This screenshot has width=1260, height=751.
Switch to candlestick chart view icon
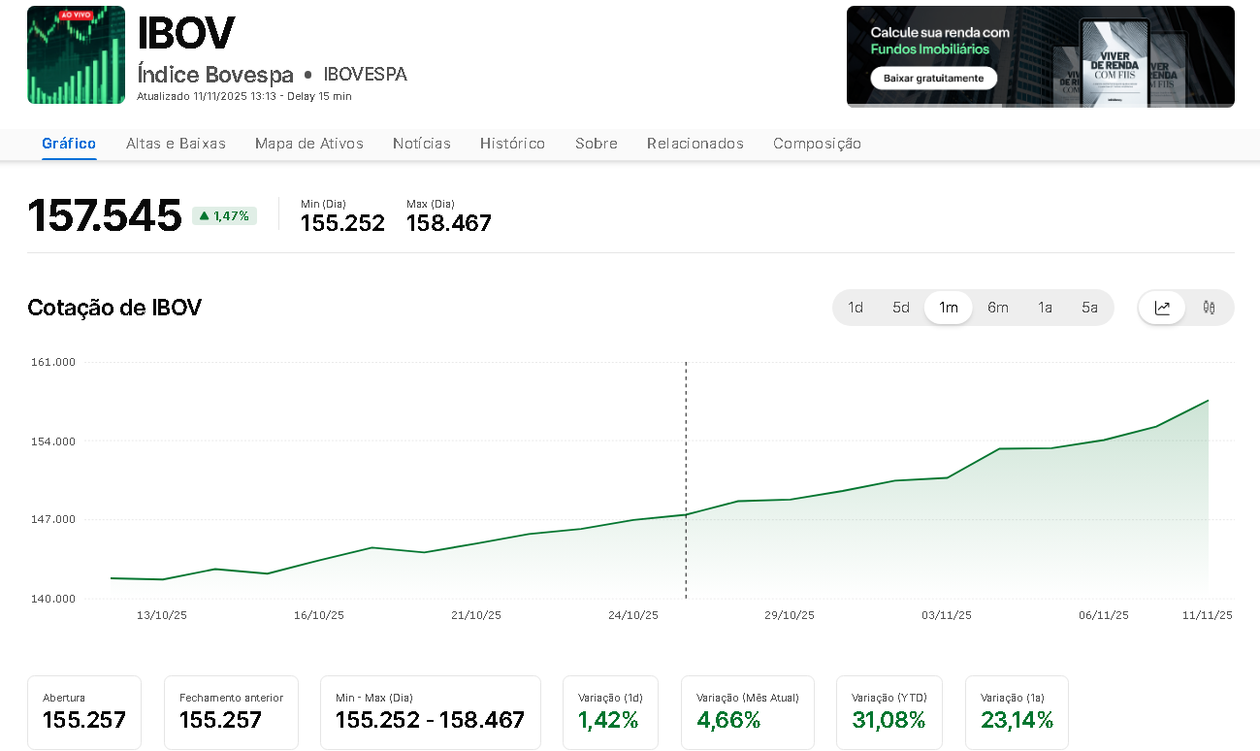click(x=1209, y=308)
